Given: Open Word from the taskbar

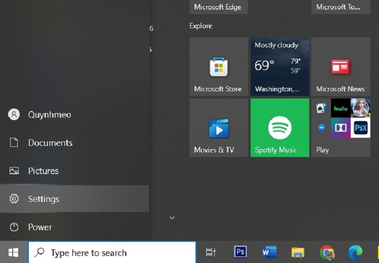Looking at the screenshot, I should click(x=269, y=252).
